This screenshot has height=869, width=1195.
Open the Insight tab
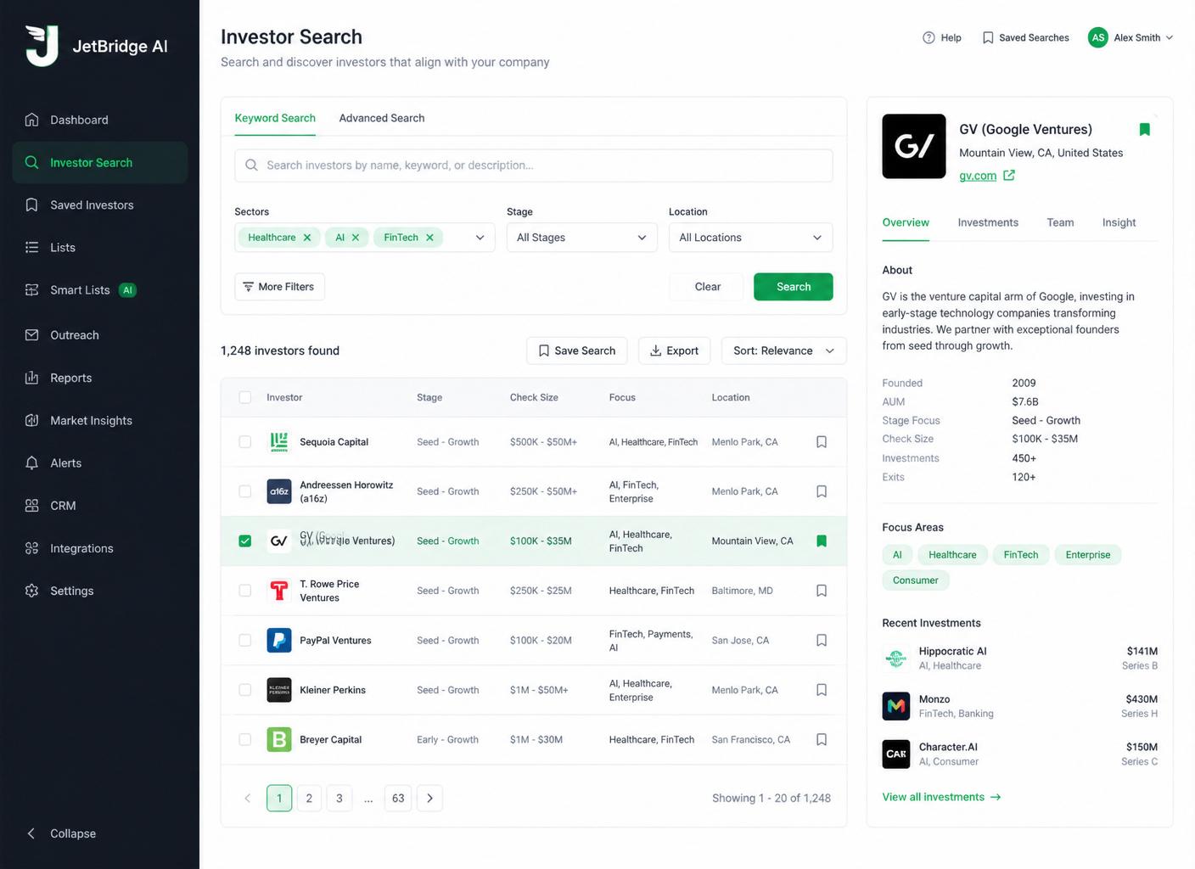(x=1119, y=222)
